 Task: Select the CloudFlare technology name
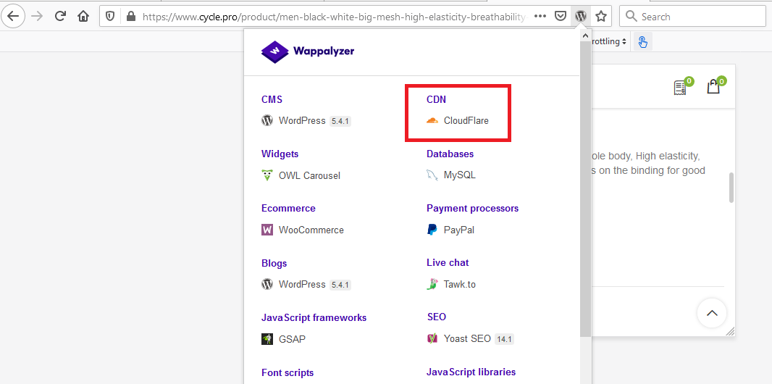pyautogui.click(x=466, y=120)
